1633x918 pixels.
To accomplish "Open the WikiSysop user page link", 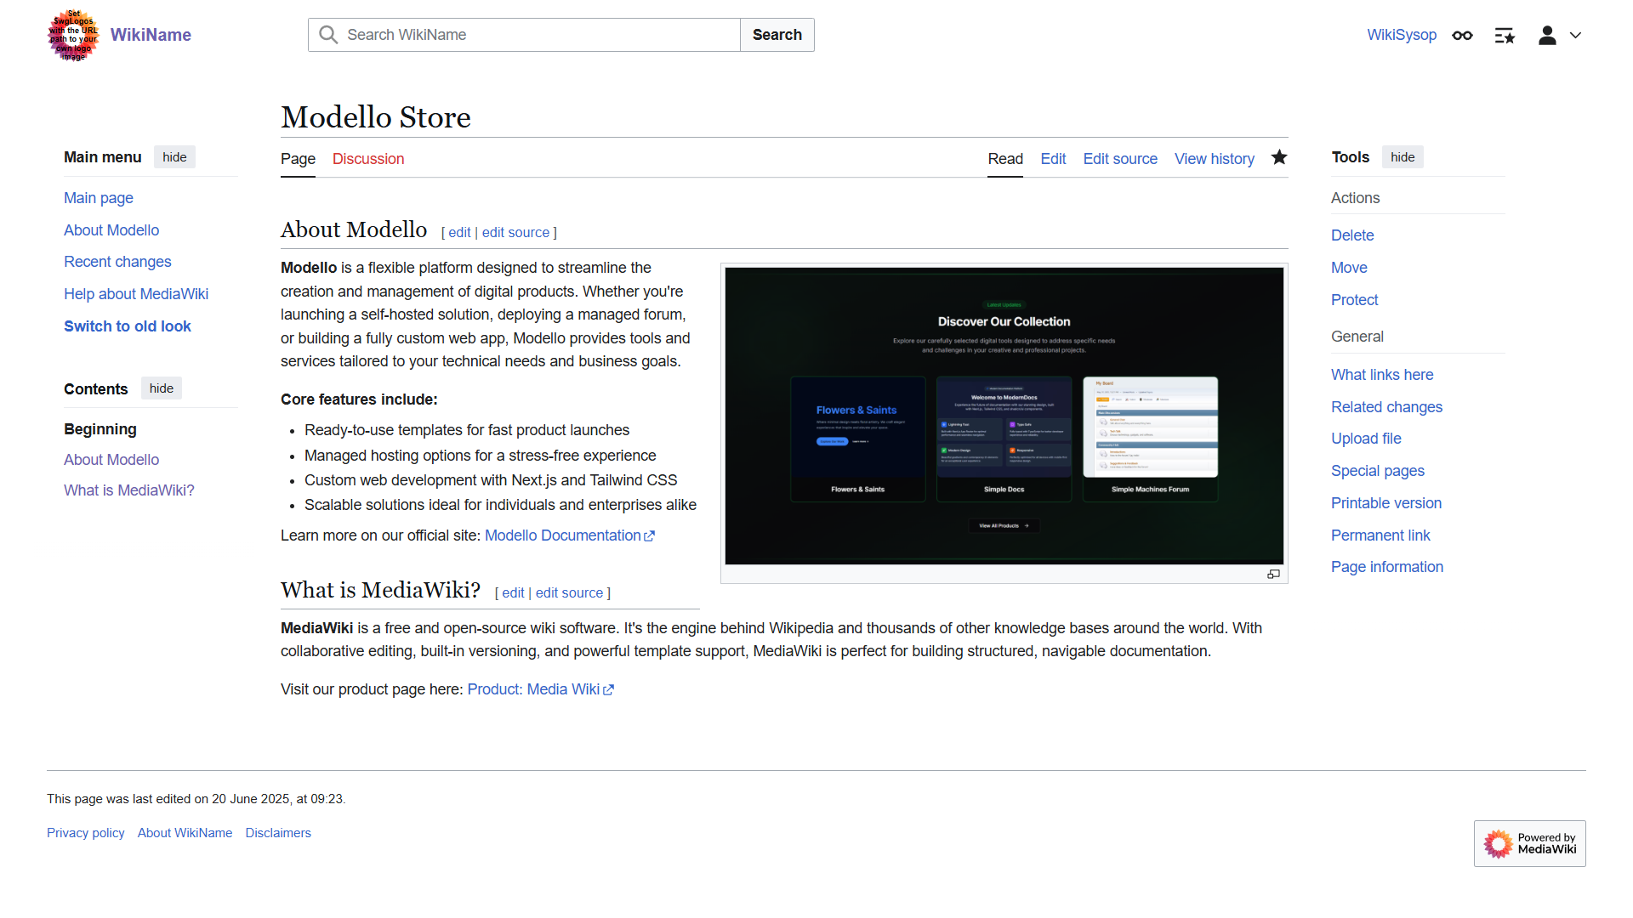I will coord(1402,35).
